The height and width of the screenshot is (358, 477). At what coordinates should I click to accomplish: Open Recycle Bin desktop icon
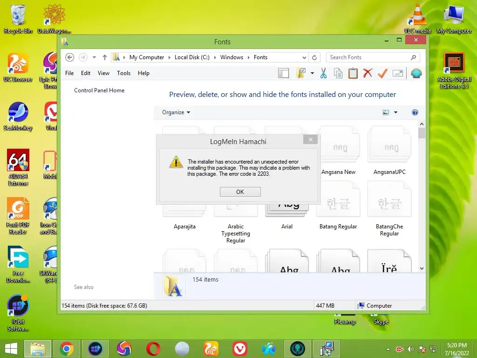18,19
